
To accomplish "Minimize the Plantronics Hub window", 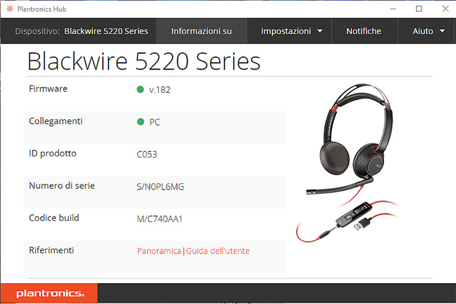I will (x=393, y=9).
